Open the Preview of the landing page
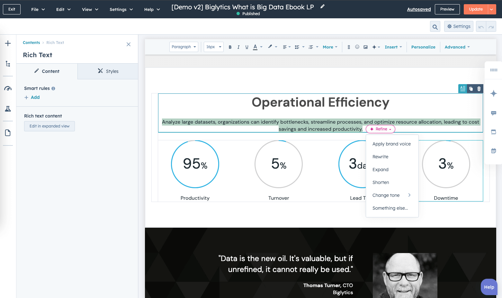The height and width of the screenshot is (298, 502). pos(447,9)
